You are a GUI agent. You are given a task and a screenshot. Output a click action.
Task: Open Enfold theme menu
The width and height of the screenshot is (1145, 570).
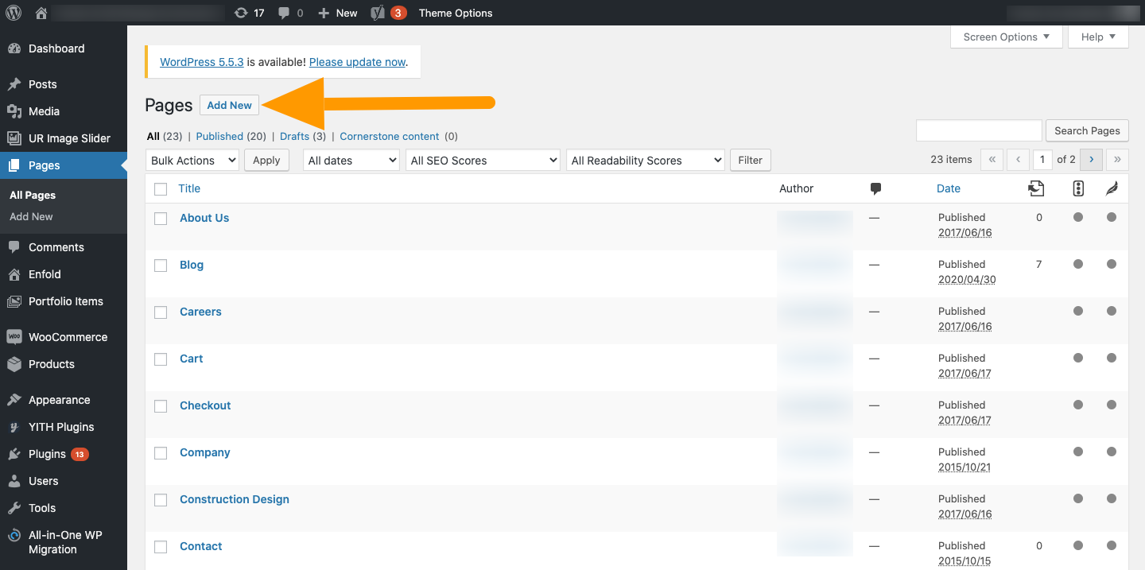pyautogui.click(x=64, y=274)
